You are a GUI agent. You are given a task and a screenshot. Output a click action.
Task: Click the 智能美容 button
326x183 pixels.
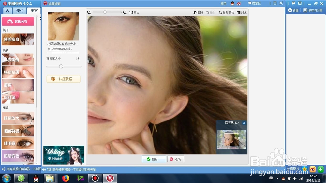point(18,21)
